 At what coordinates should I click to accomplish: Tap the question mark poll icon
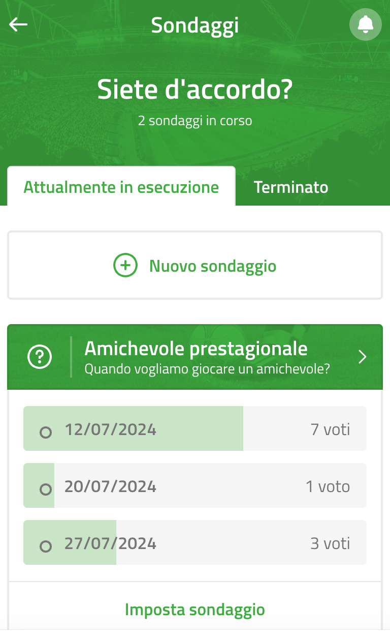[40, 357]
